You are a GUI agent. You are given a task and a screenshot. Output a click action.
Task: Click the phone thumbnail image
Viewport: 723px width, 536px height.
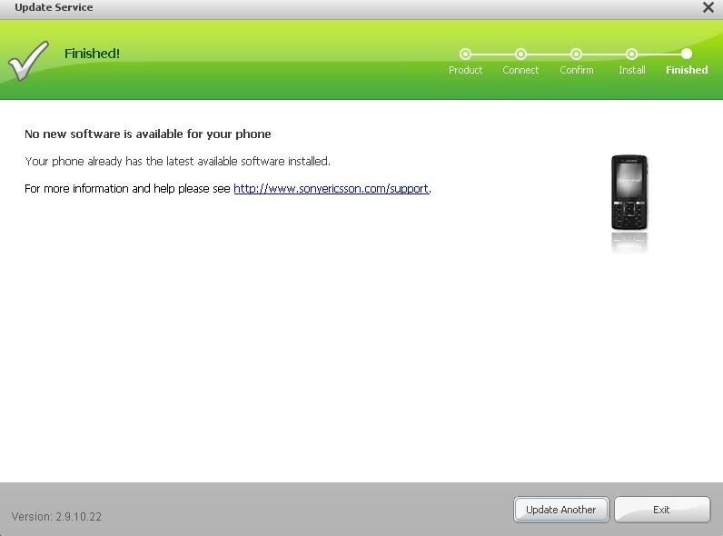[x=629, y=193]
